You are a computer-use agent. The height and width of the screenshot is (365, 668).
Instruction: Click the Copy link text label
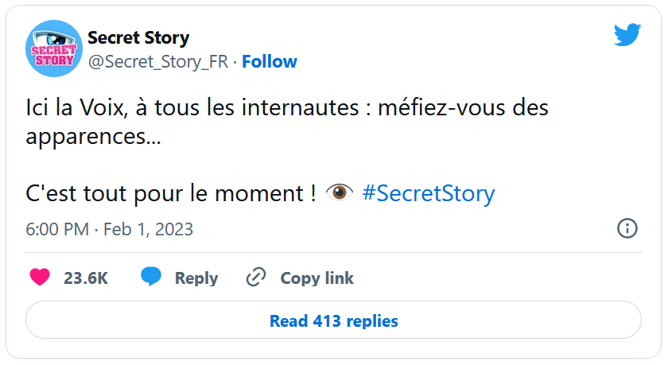click(317, 278)
